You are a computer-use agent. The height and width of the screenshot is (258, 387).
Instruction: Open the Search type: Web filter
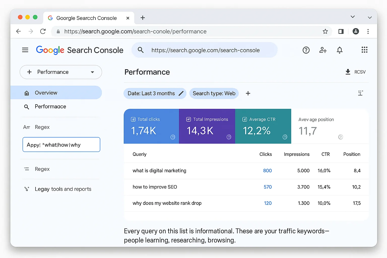click(x=214, y=93)
